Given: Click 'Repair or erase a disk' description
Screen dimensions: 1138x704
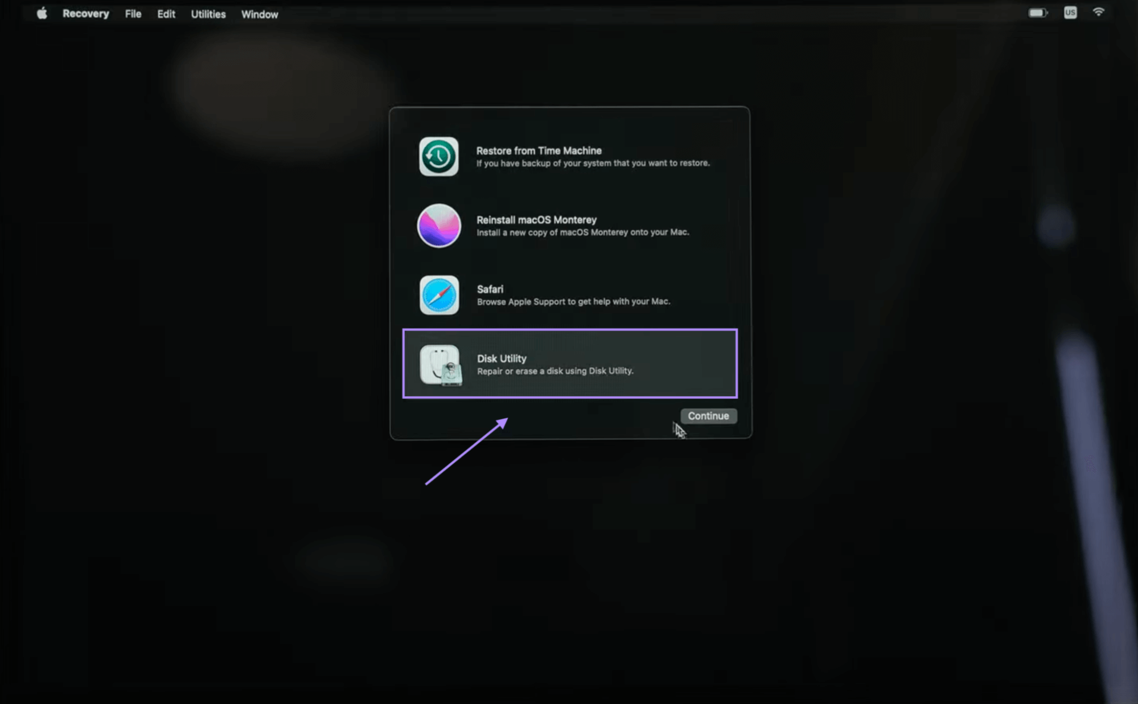Looking at the screenshot, I should pyautogui.click(x=555, y=371).
